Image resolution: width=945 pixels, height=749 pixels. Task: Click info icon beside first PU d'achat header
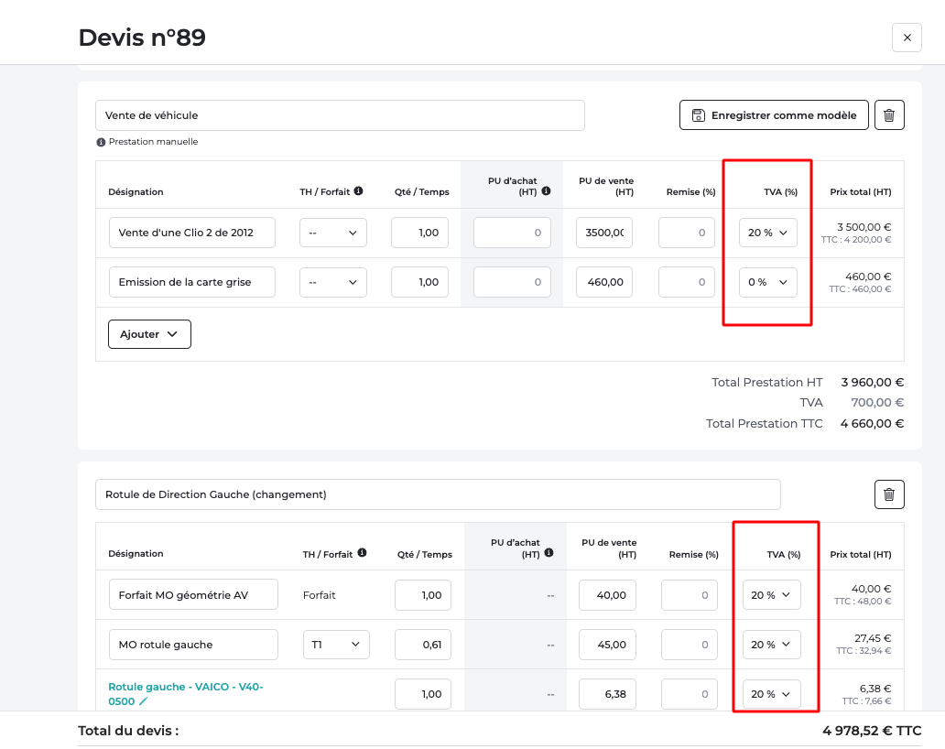546,191
